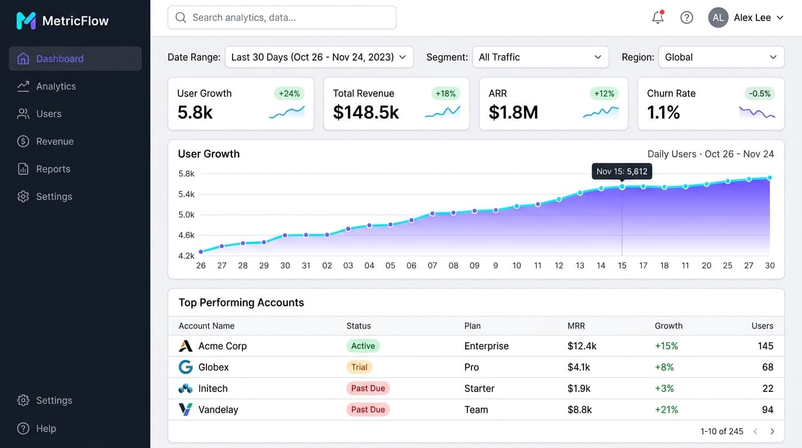Viewport: 802px width, 448px height.
Task: Click the ARR card sparkline
Action: [601, 112]
